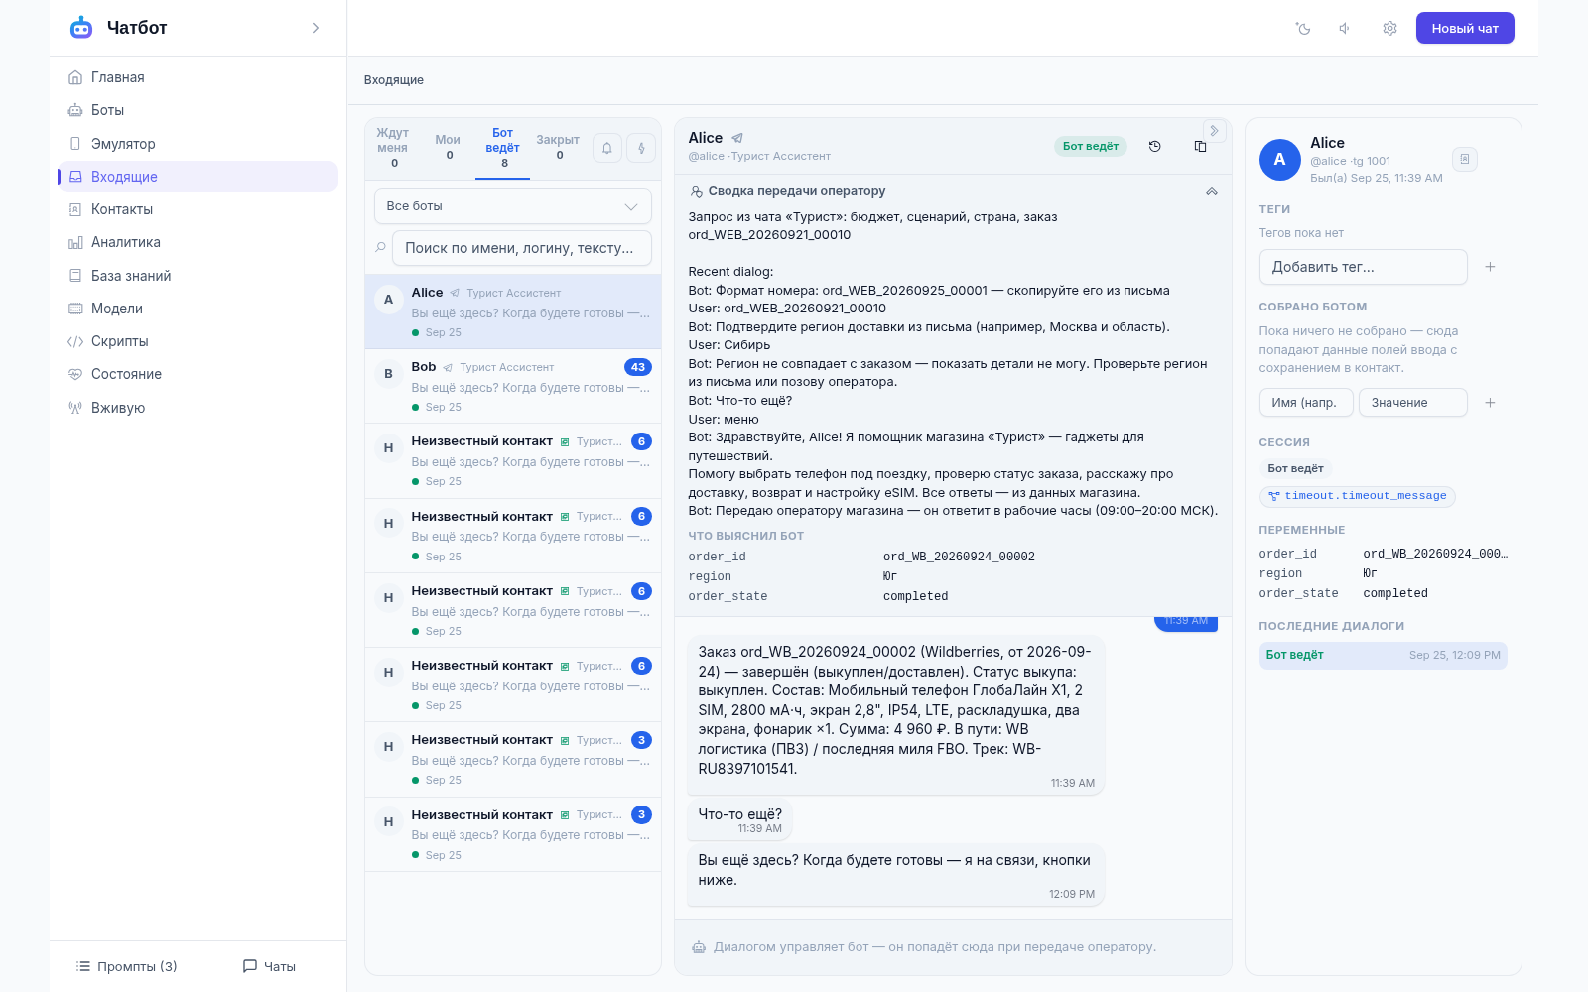Click the plus icon next to Значение field
Screen dimensions: 1588x992
click(1490, 403)
